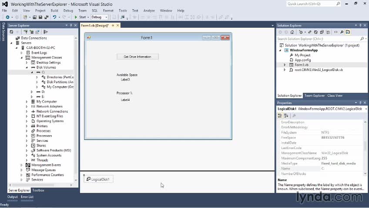The image size is (369, 208).
Task: Click the Navigate Backward toolbar icon
Action: (7, 17)
